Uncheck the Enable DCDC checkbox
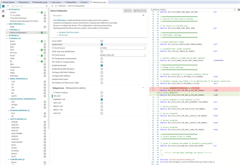 102,45
